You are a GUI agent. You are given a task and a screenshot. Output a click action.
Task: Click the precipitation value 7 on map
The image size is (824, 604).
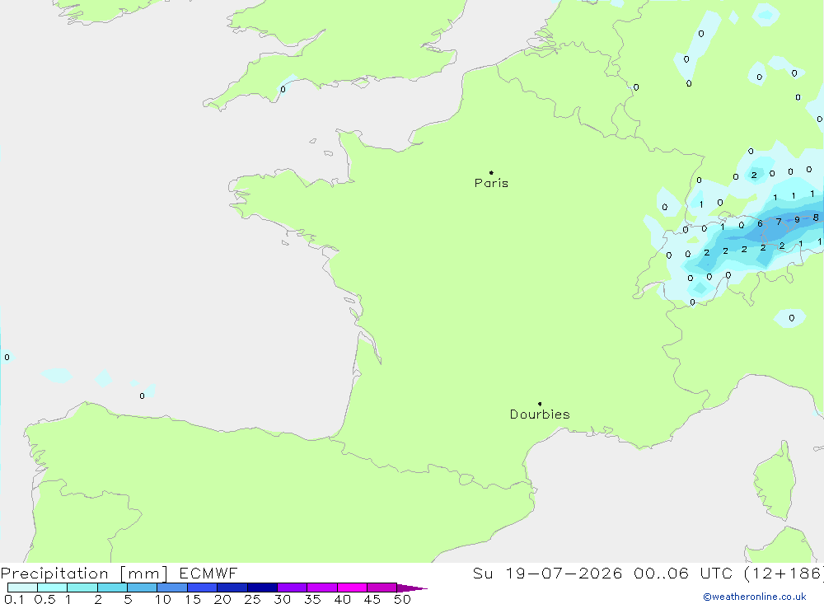coord(779,222)
